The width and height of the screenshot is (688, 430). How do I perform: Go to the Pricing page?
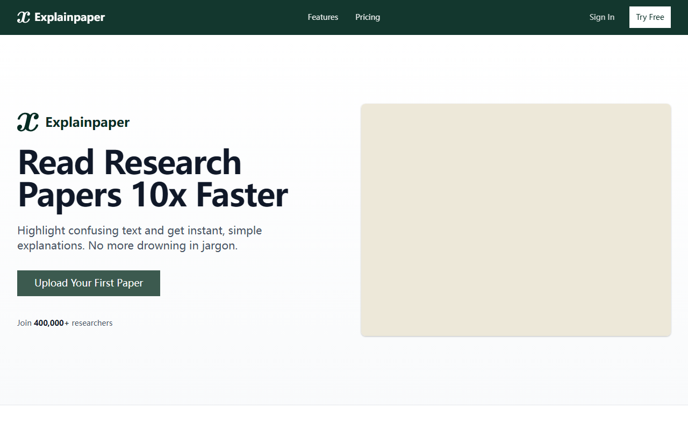coord(368,17)
